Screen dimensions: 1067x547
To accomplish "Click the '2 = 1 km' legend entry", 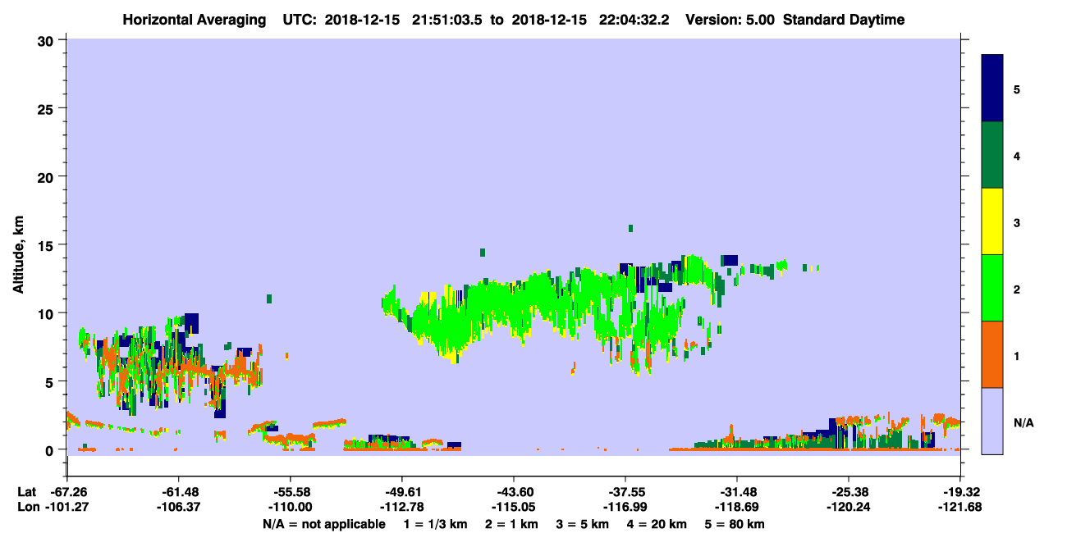I will (512, 524).
